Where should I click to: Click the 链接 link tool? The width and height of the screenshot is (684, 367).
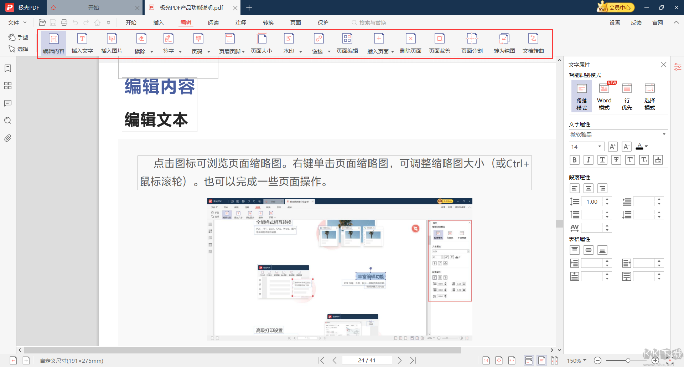tap(318, 43)
